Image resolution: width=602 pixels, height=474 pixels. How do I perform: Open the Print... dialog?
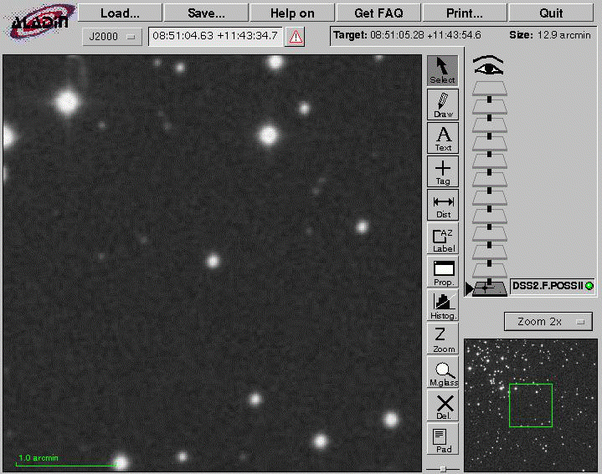[465, 13]
